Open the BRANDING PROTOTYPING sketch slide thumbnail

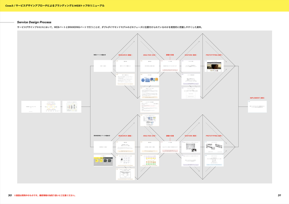click(214, 147)
